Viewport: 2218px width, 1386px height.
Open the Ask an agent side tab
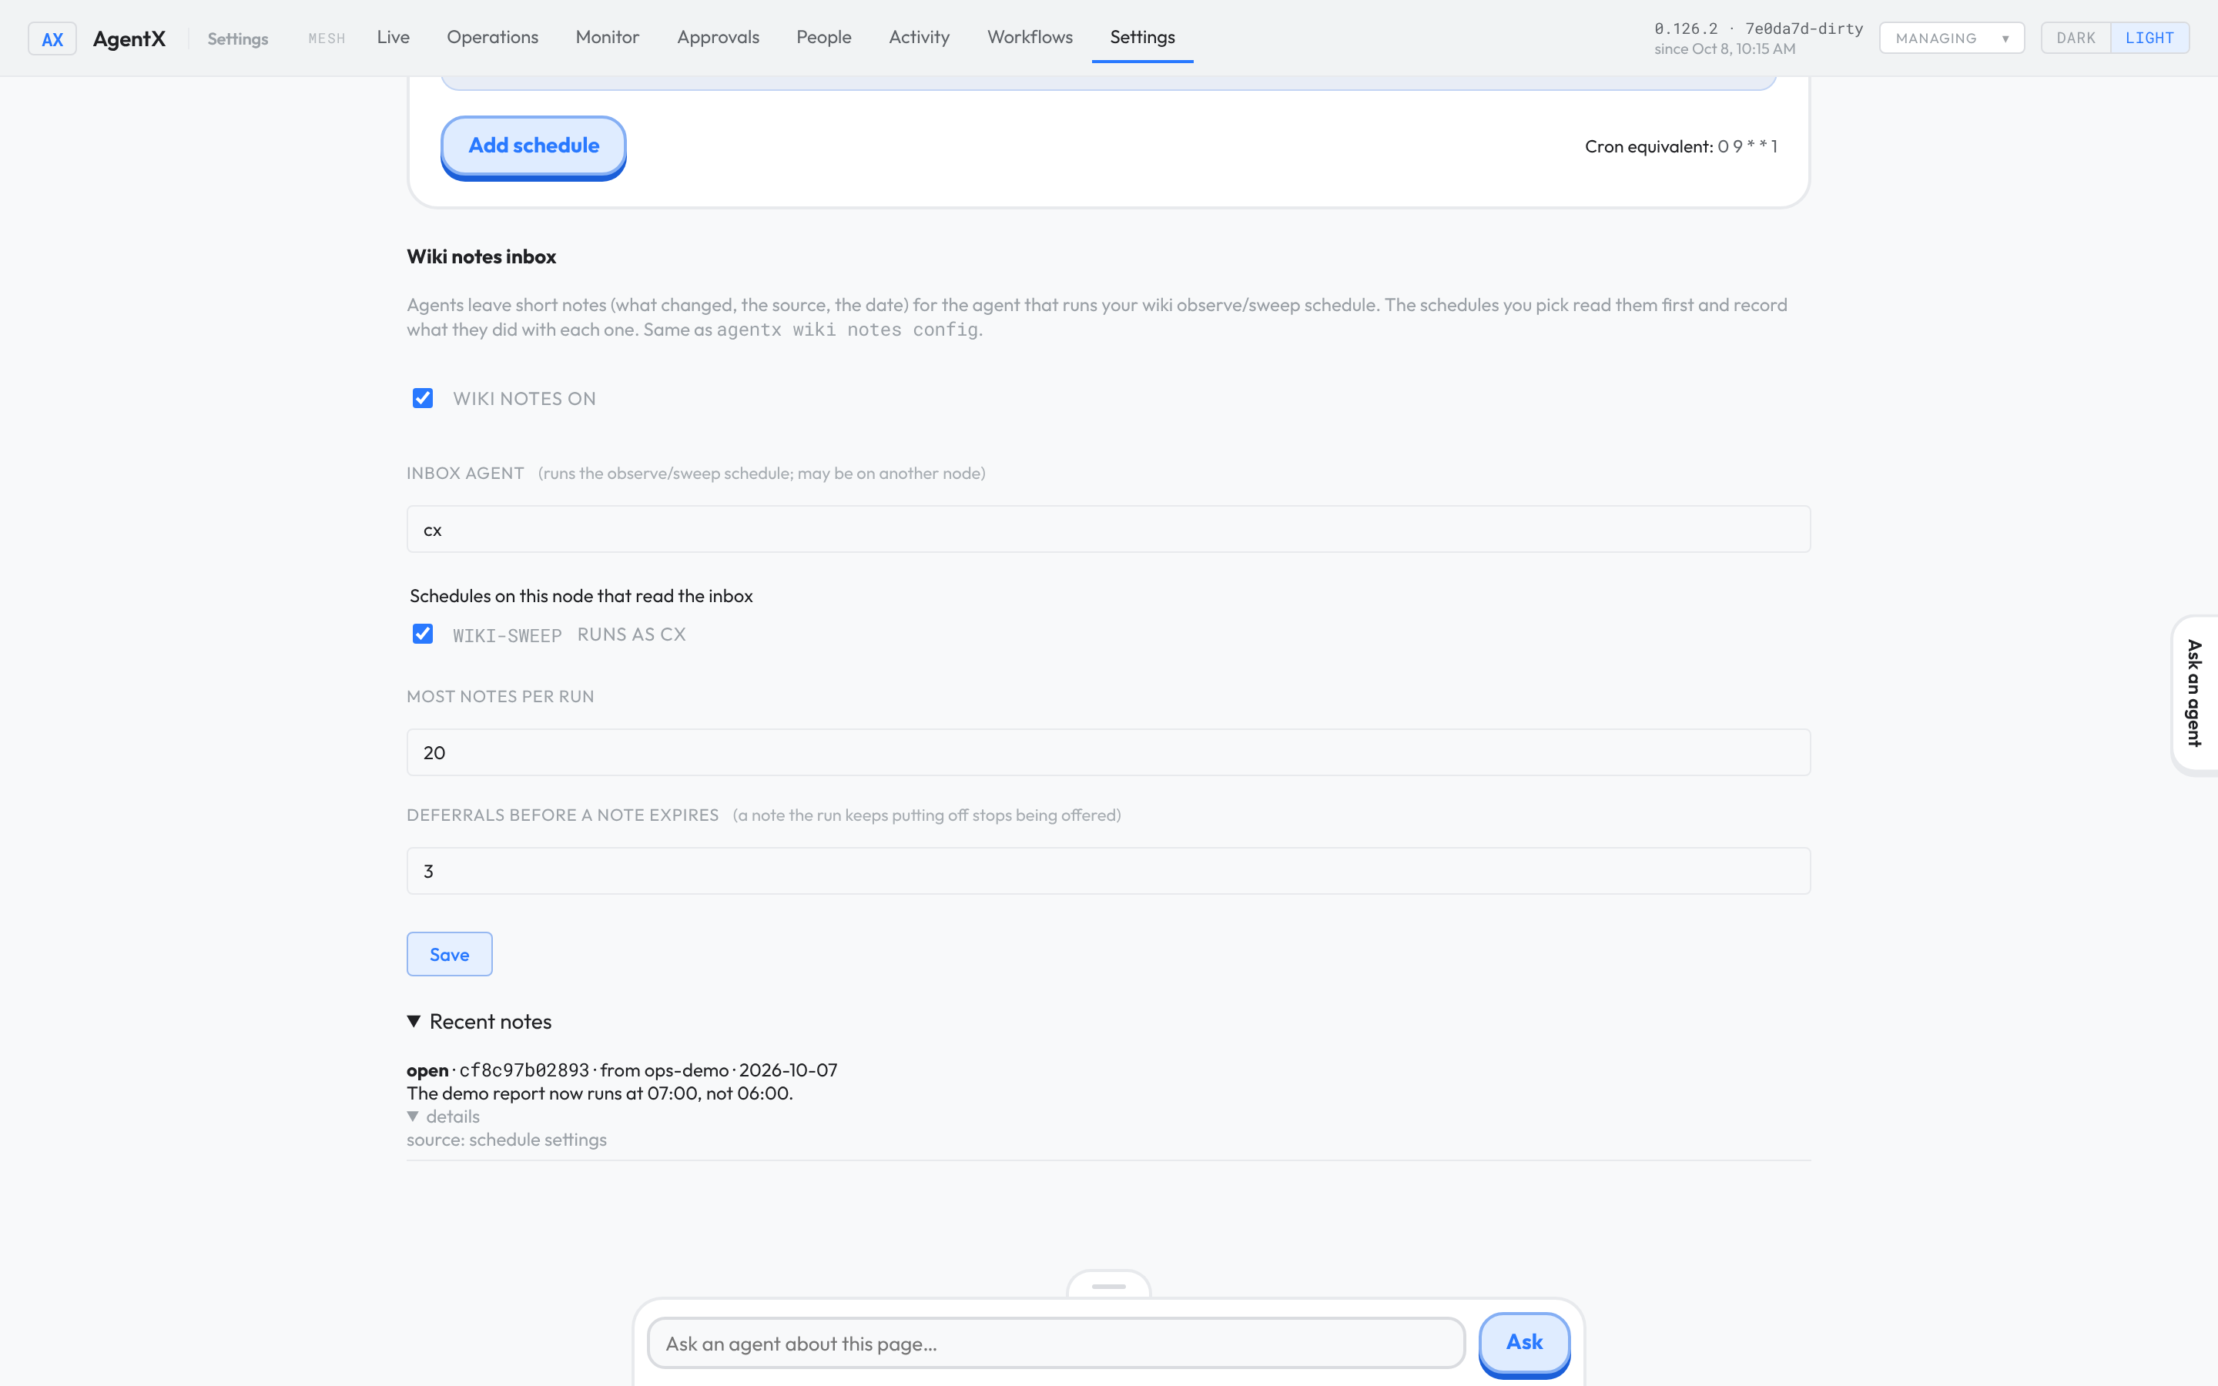click(x=2194, y=694)
